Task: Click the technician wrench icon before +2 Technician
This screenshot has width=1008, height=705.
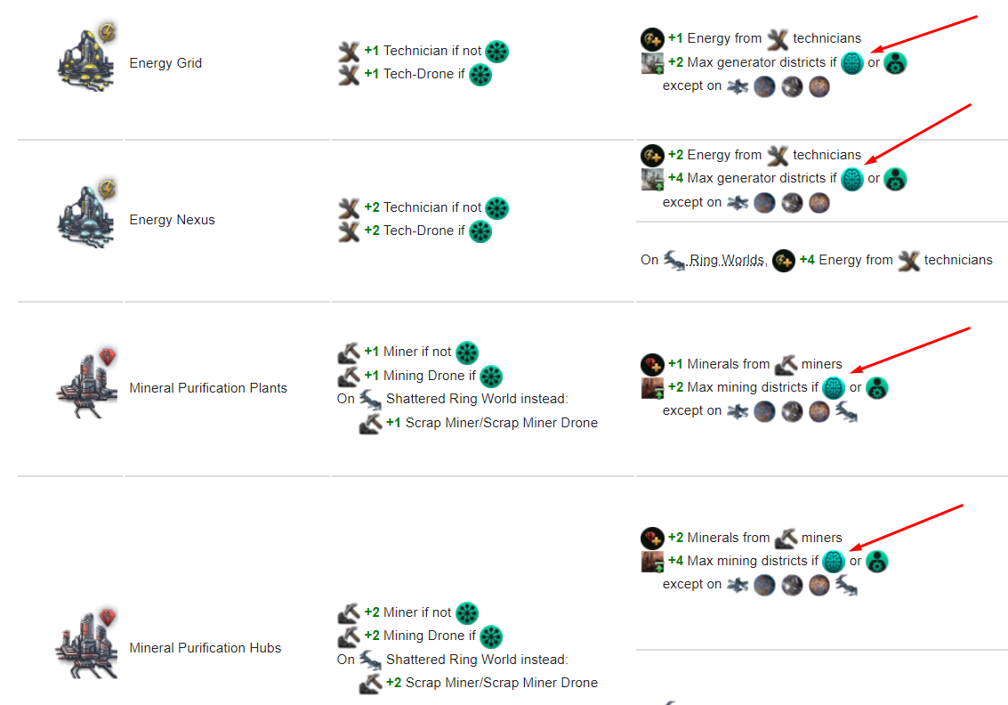Action: [349, 207]
